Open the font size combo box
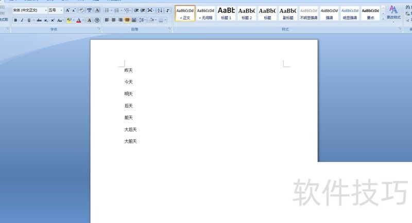Viewport: 412px width, 223px height. pyautogui.click(x=56, y=10)
